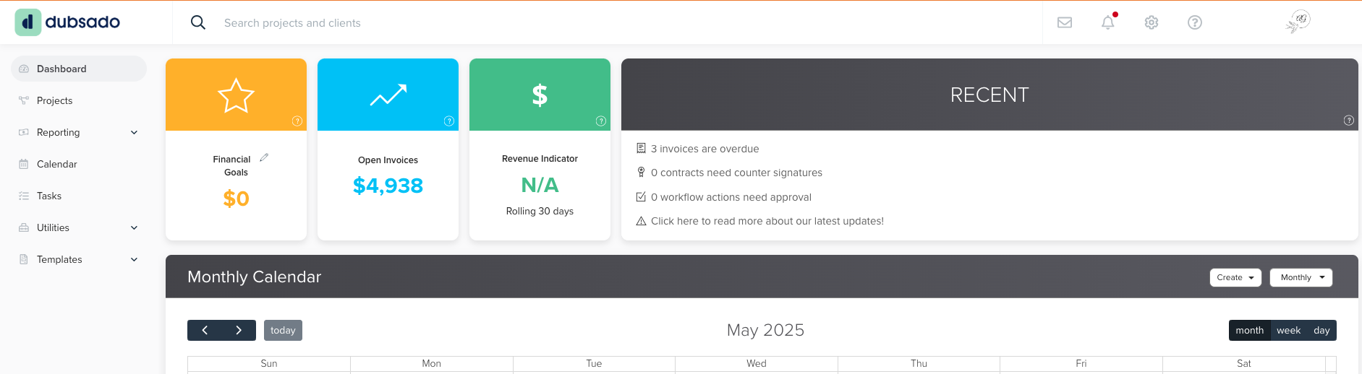Click the Dubsado logo
This screenshot has width=1362, height=374.
pos(68,22)
